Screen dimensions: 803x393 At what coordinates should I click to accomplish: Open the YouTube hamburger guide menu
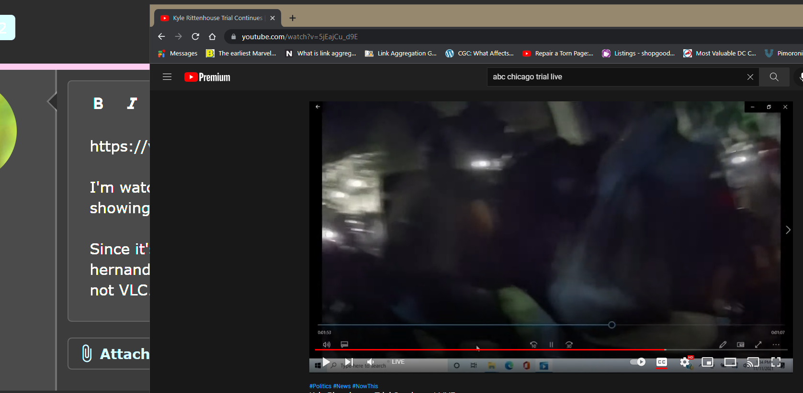167,77
